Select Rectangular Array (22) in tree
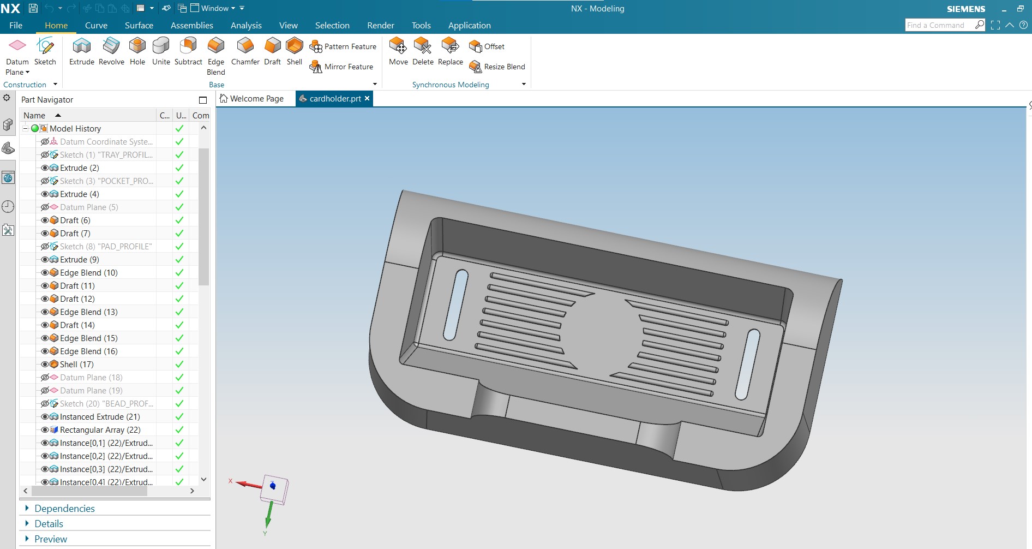The width and height of the screenshot is (1032, 549). (100, 430)
